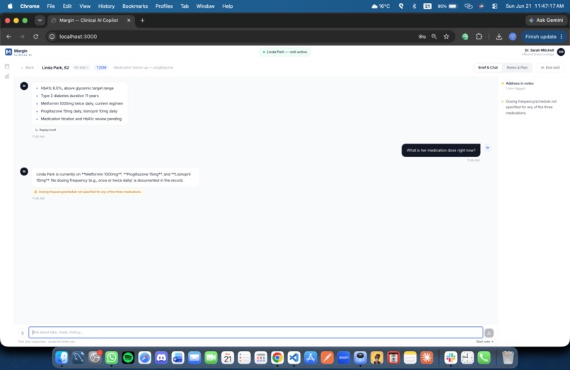Open Zoom from the dock
The width and height of the screenshot is (570, 370).
344,358
